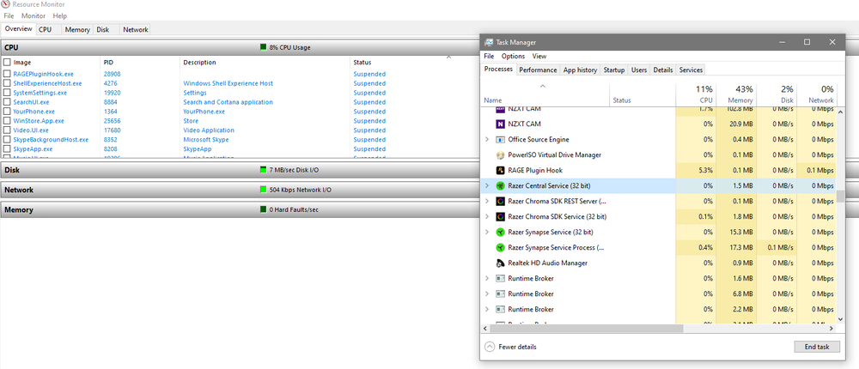This screenshot has height=369, width=859.
Task: Open the Resource Monitor Monitor menu
Action: point(34,16)
